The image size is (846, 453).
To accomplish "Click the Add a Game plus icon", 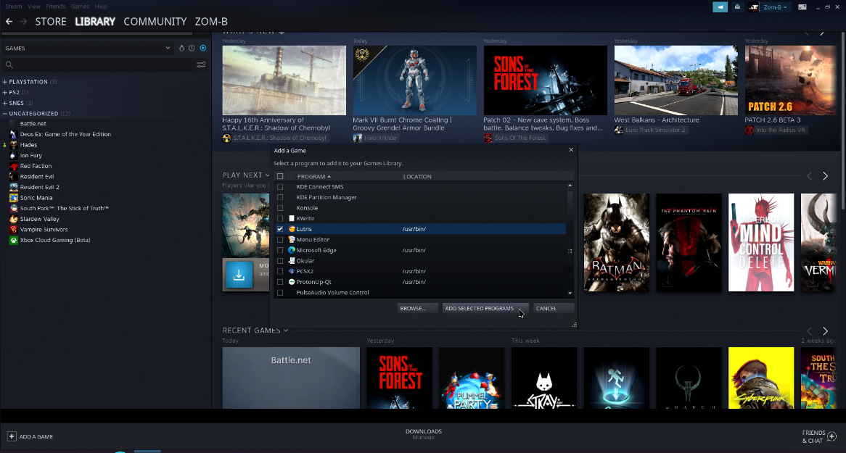I will 12,436.
